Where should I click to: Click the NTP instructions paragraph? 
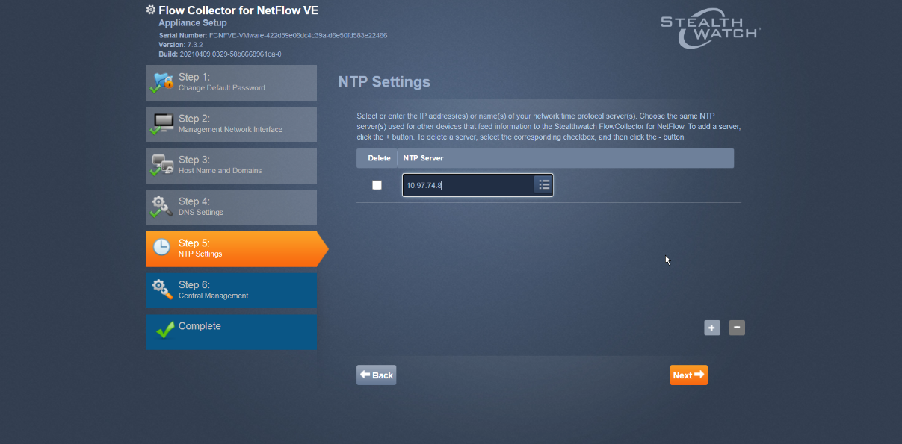click(x=549, y=127)
